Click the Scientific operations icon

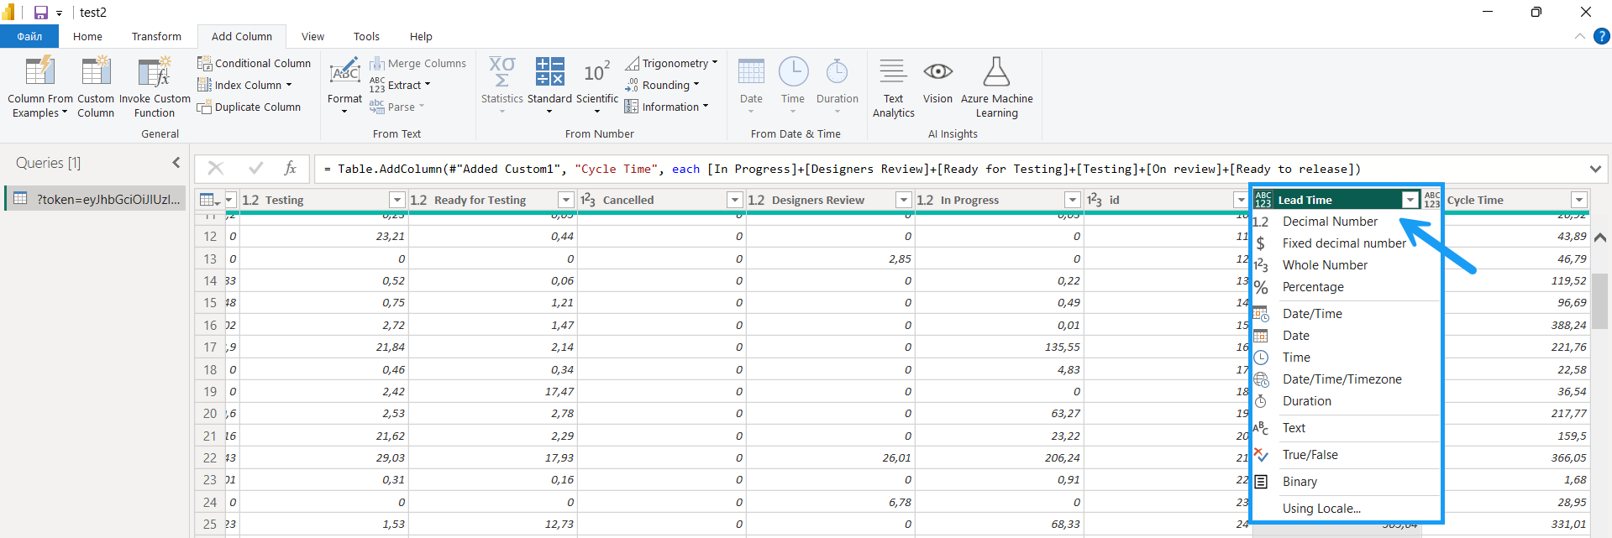(596, 73)
